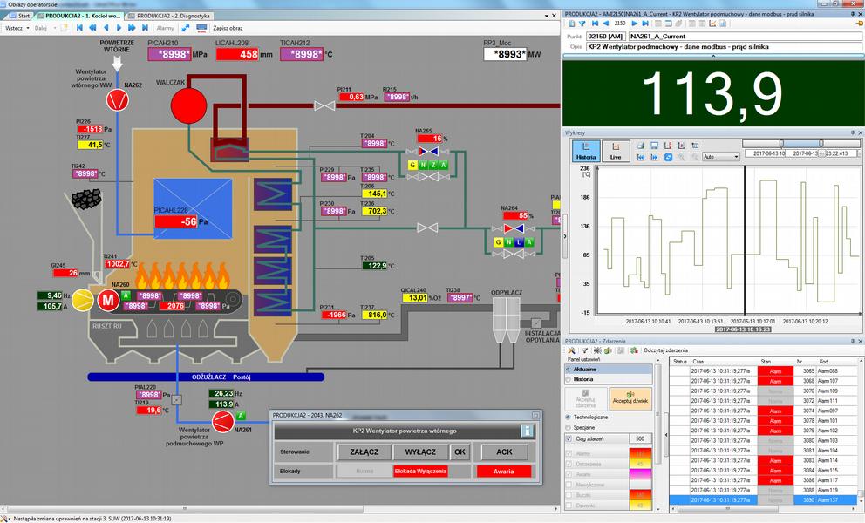Viewport: 865px width, 523px height.
Task: Click Odczytaj zdarzenia link
Action: [665, 350]
